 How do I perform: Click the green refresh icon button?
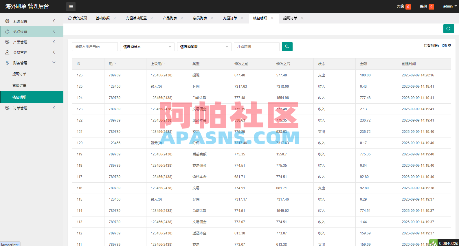click(x=449, y=29)
